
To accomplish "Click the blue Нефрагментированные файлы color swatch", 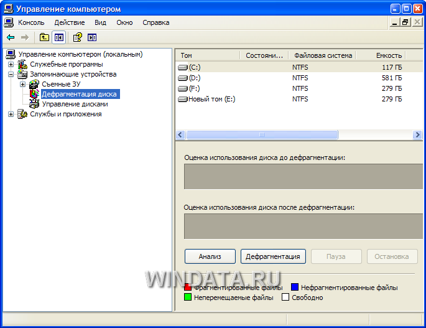I will coord(295,287).
